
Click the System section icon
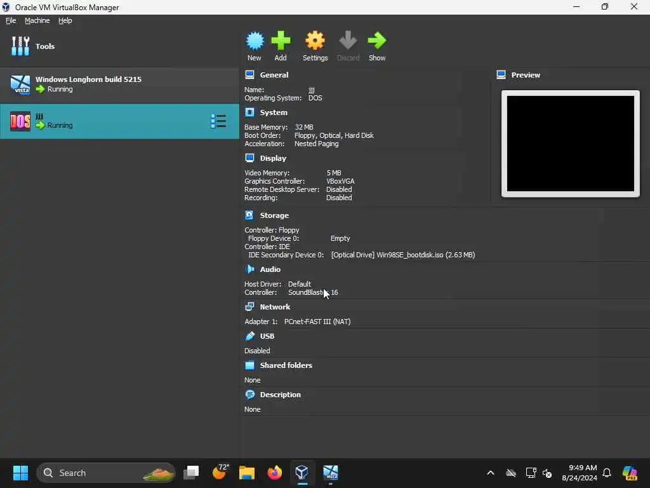(249, 112)
